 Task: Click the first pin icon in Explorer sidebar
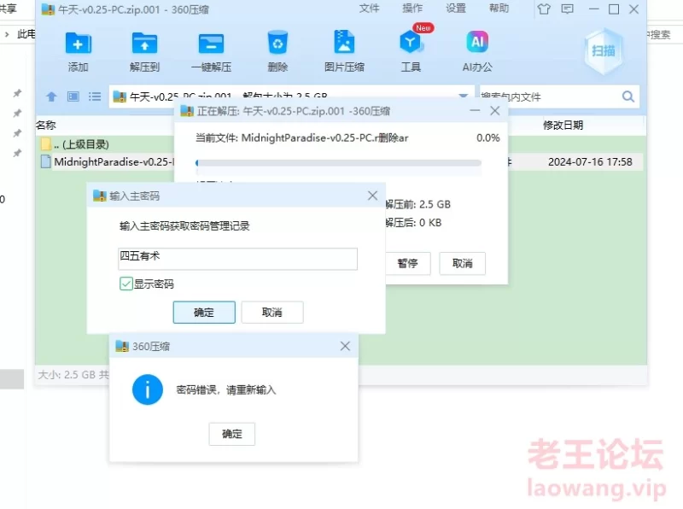(17, 93)
